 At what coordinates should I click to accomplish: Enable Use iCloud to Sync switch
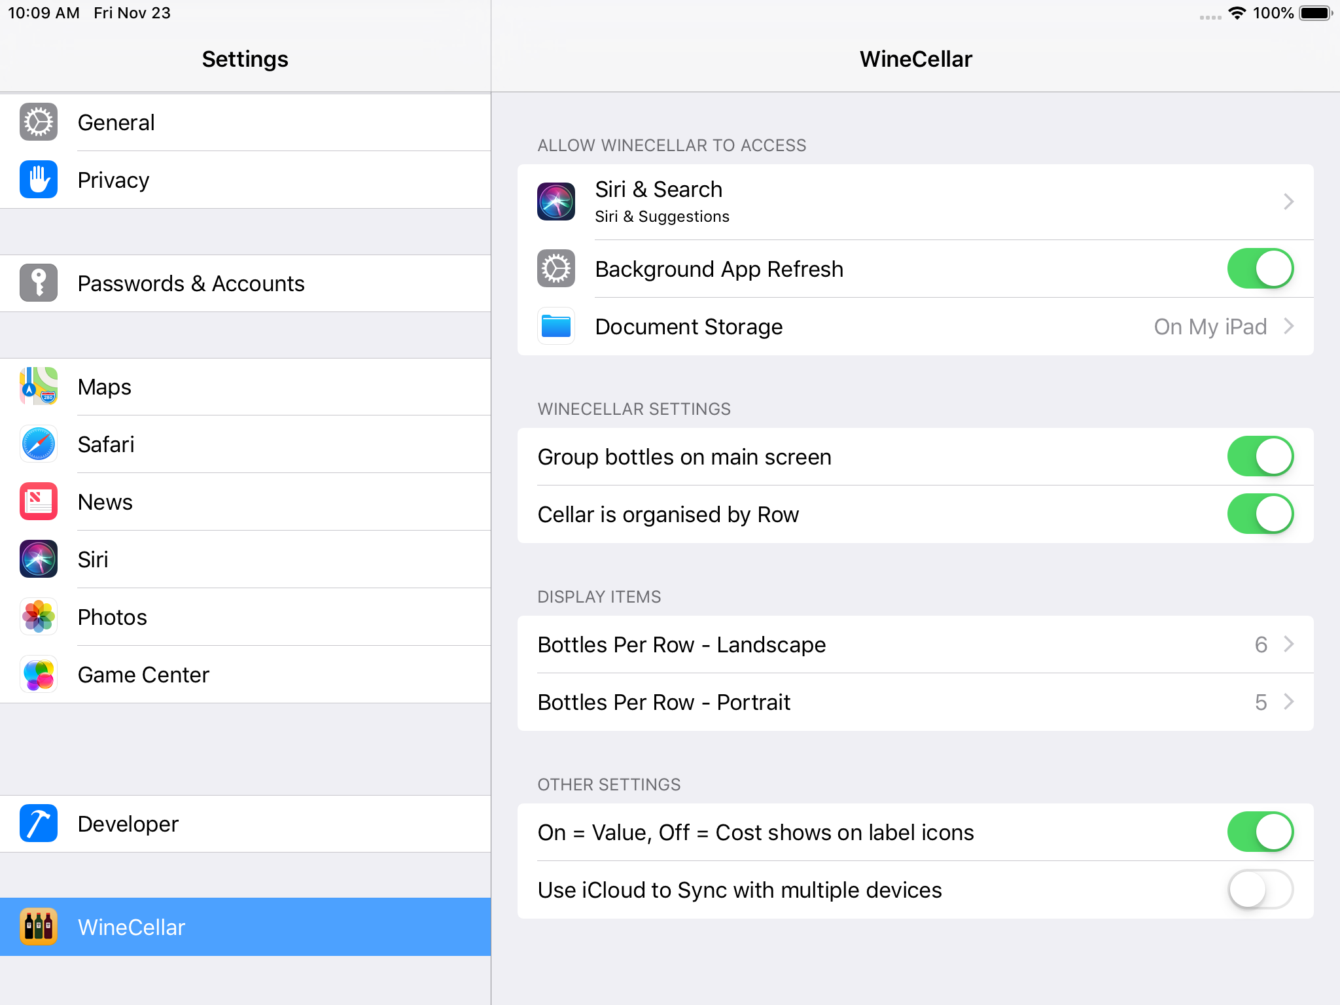1260,889
